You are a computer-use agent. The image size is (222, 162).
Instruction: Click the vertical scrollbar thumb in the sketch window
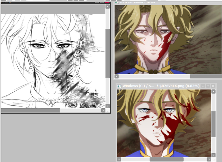click(x=108, y=53)
